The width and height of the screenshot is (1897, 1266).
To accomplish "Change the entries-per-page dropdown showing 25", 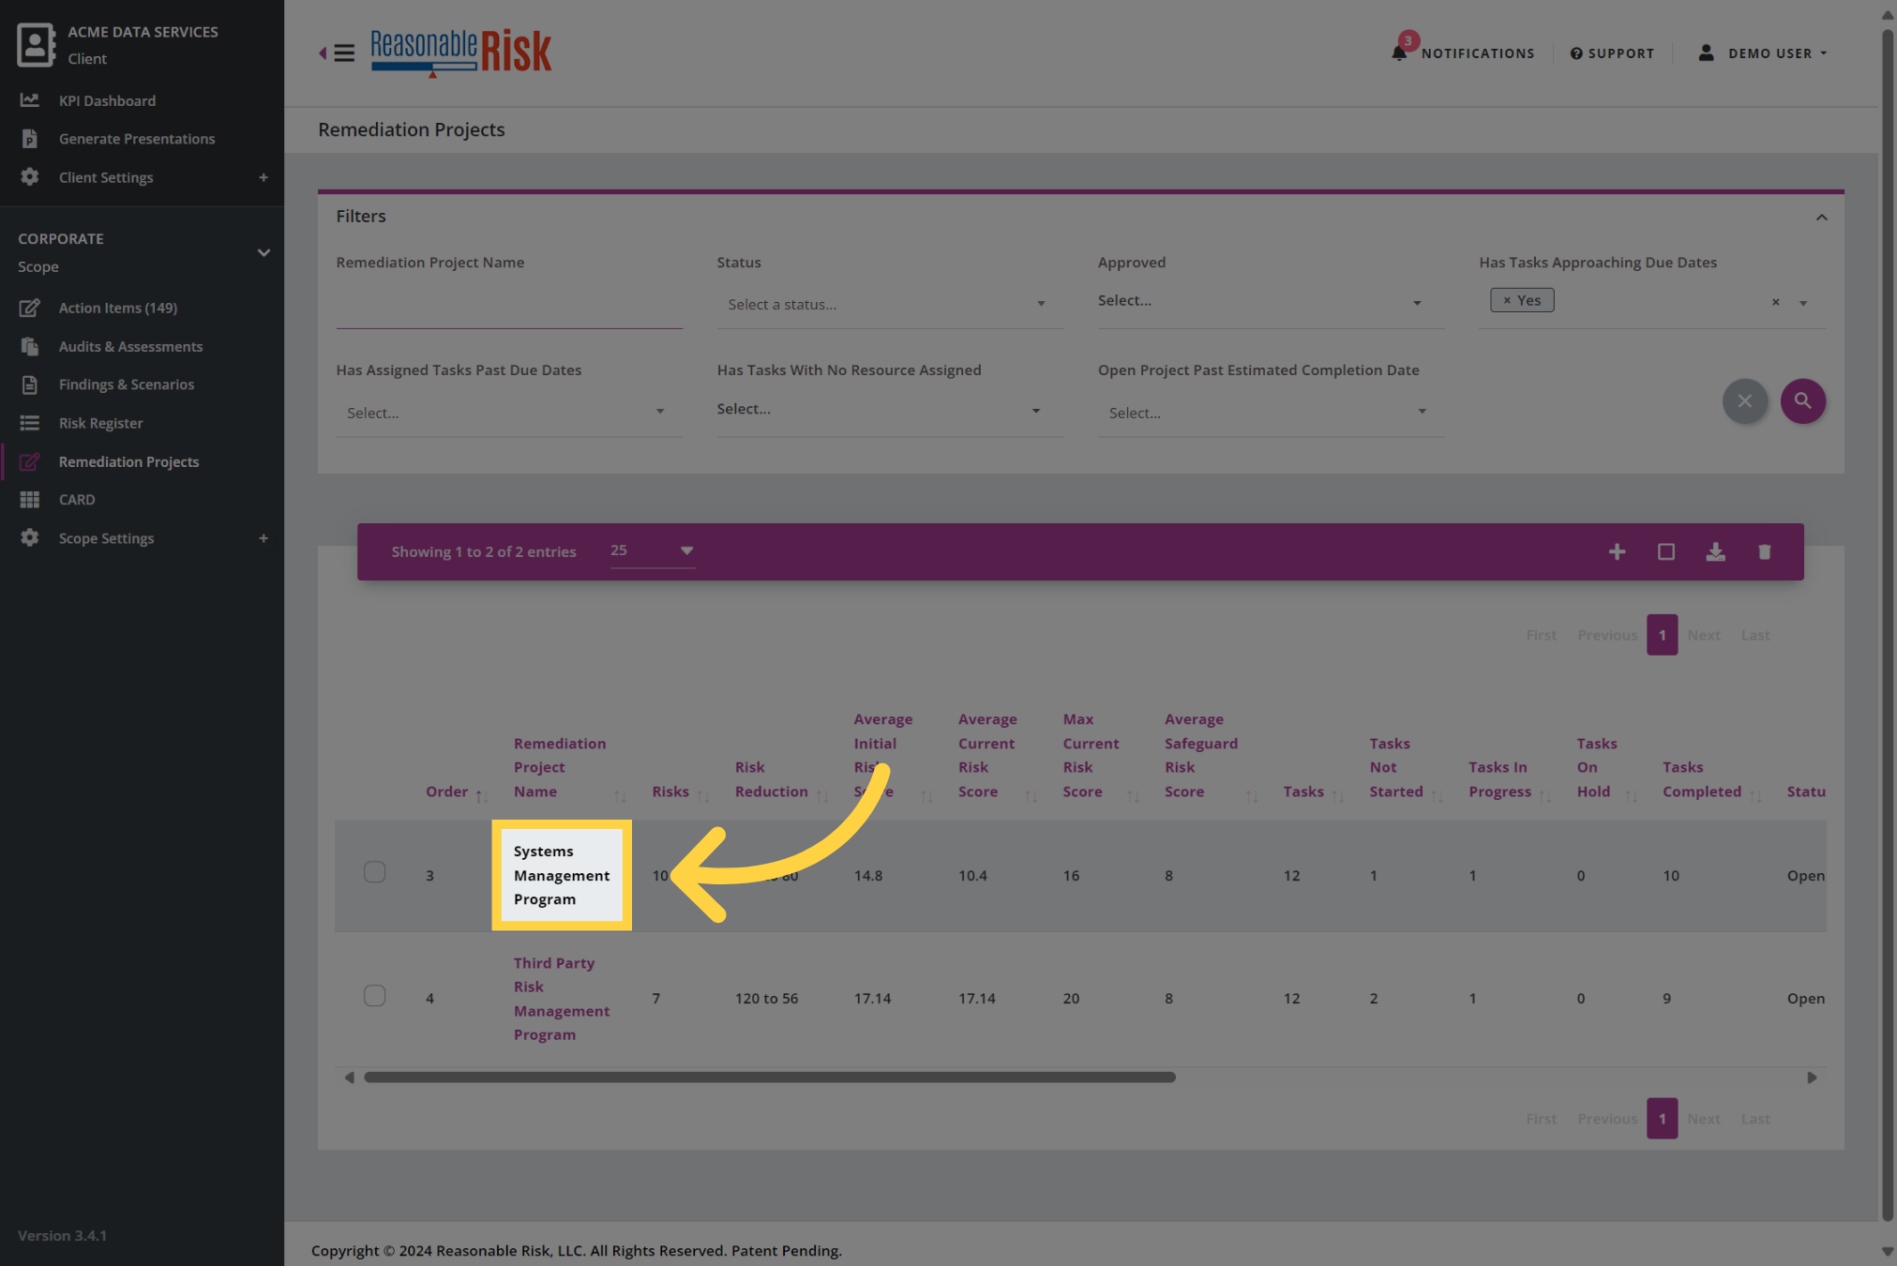I will [x=652, y=550].
